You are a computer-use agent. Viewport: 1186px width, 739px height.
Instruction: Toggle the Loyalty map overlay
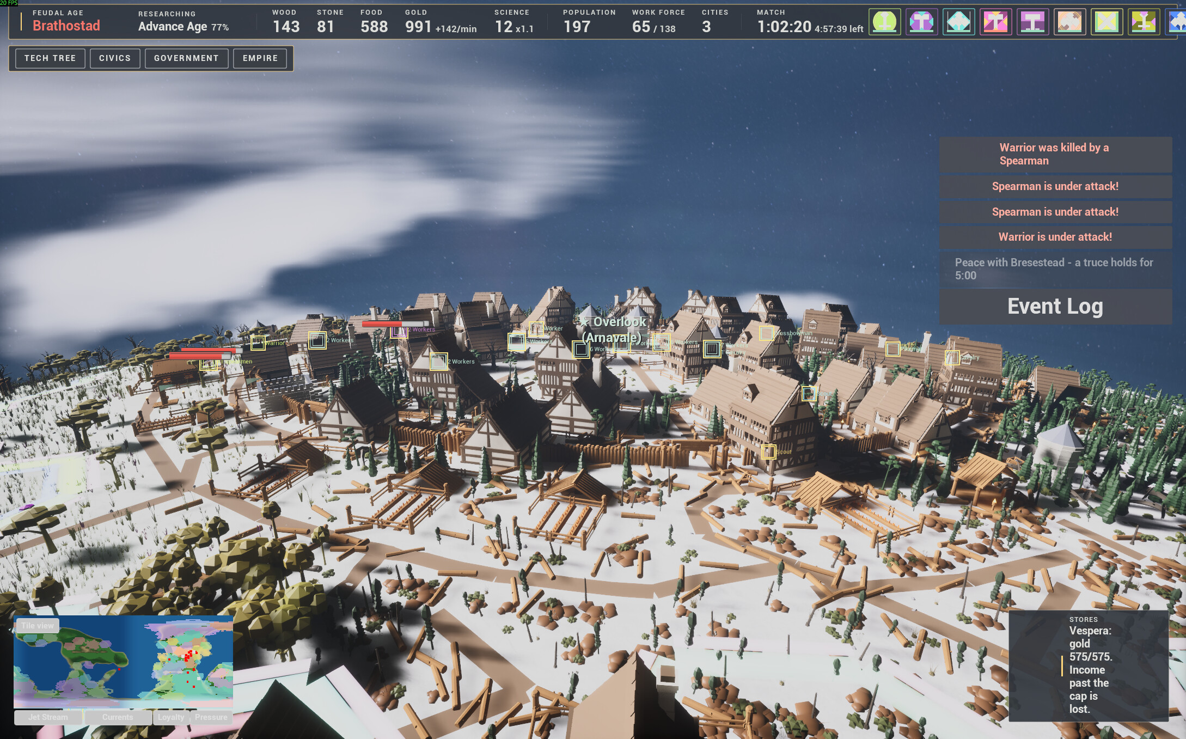171,717
